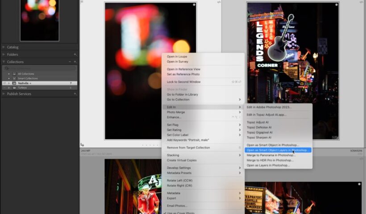Click the plus icon on Folders panel

75,54
